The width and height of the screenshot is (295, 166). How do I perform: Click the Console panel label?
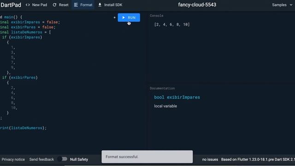(x=157, y=16)
